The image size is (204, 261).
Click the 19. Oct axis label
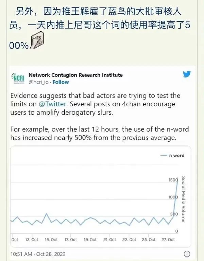(90, 240)
